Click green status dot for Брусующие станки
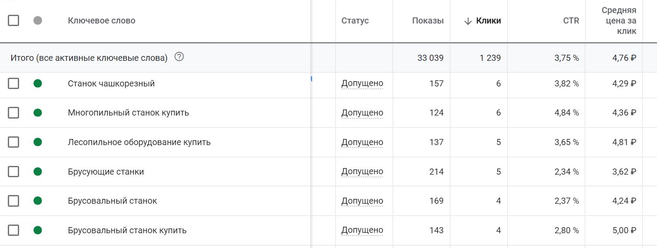 pos(38,172)
